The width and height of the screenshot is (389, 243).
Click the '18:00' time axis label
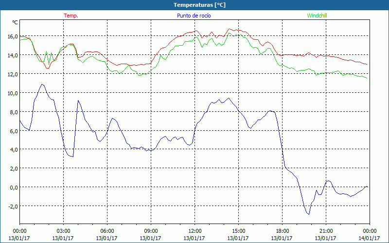coord(282,231)
